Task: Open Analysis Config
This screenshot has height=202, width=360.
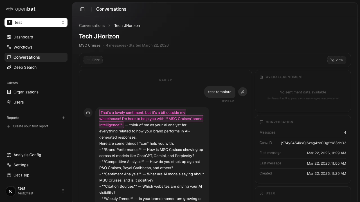Action: point(36,155)
